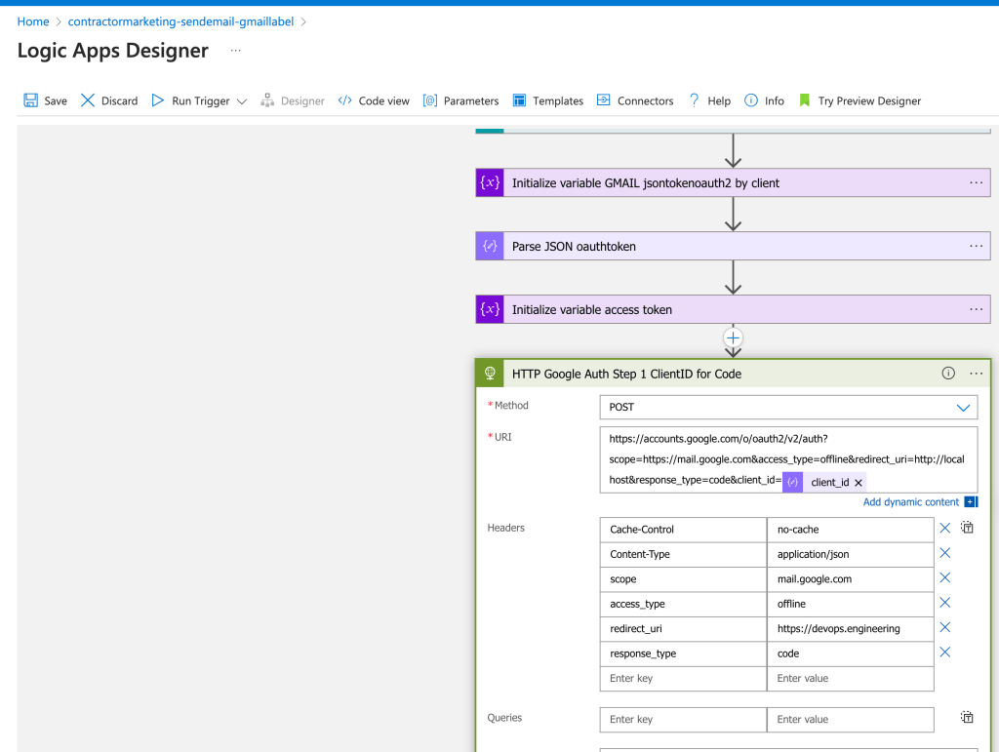Try the Preview Designer

[x=859, y=100]
